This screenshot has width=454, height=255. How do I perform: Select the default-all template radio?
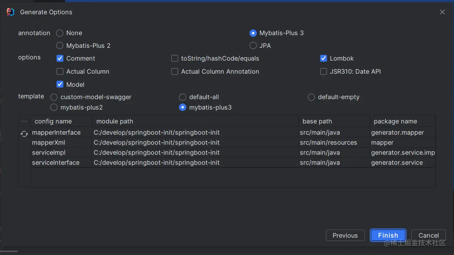tap(182, 97)
